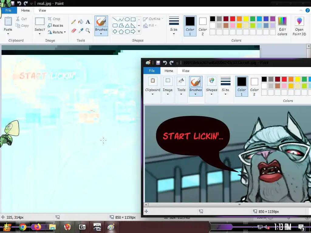Click the Edit colors button
This screenshot has width=311, height=233.
coord(282,26)
